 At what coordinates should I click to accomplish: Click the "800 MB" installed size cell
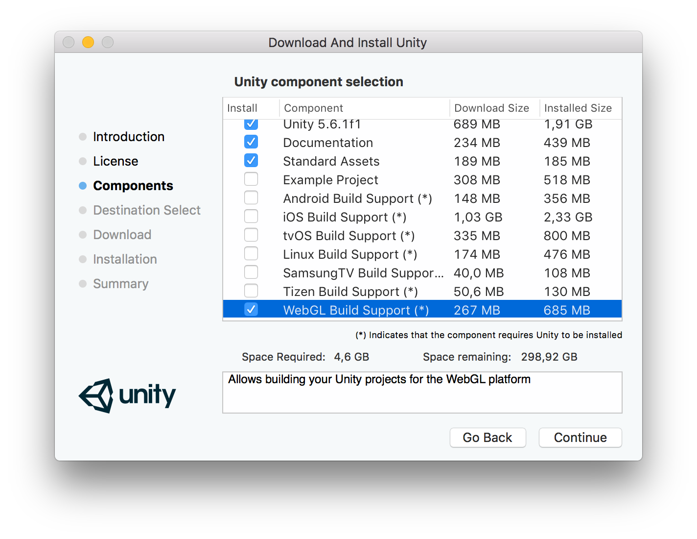[x=567, y=236]
